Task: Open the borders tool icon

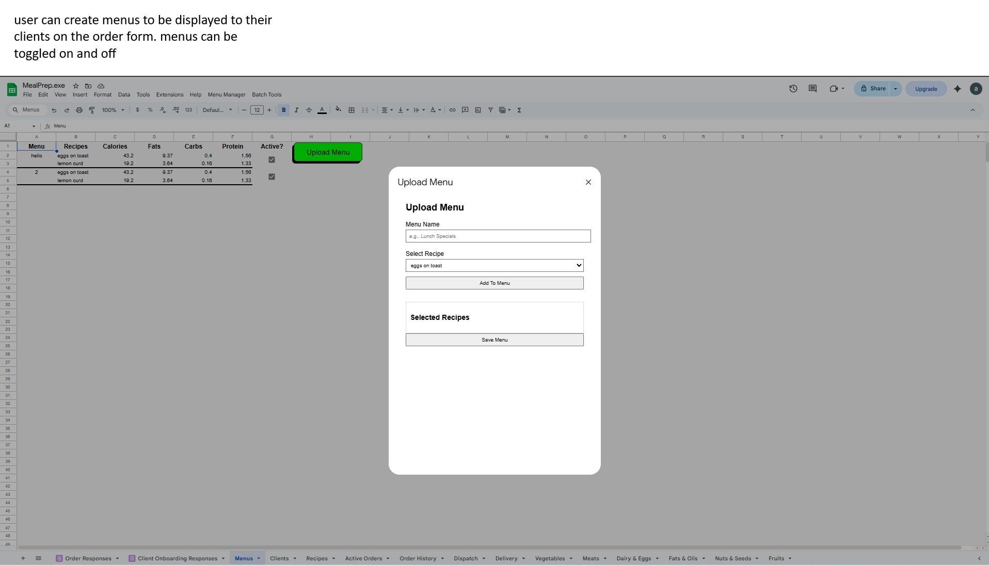Action: tap(352, 110)
